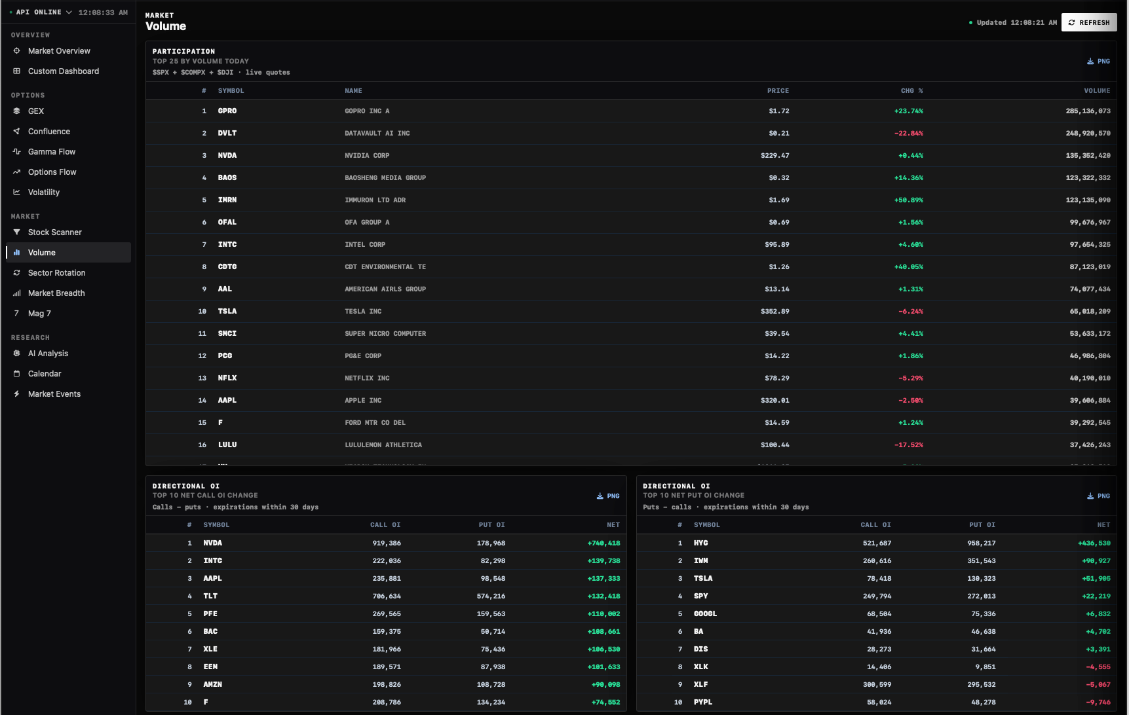This screenshot has height=715, width=1129.
Task: Click the Market Events lightning icon
Action: (x=17, y=394)
